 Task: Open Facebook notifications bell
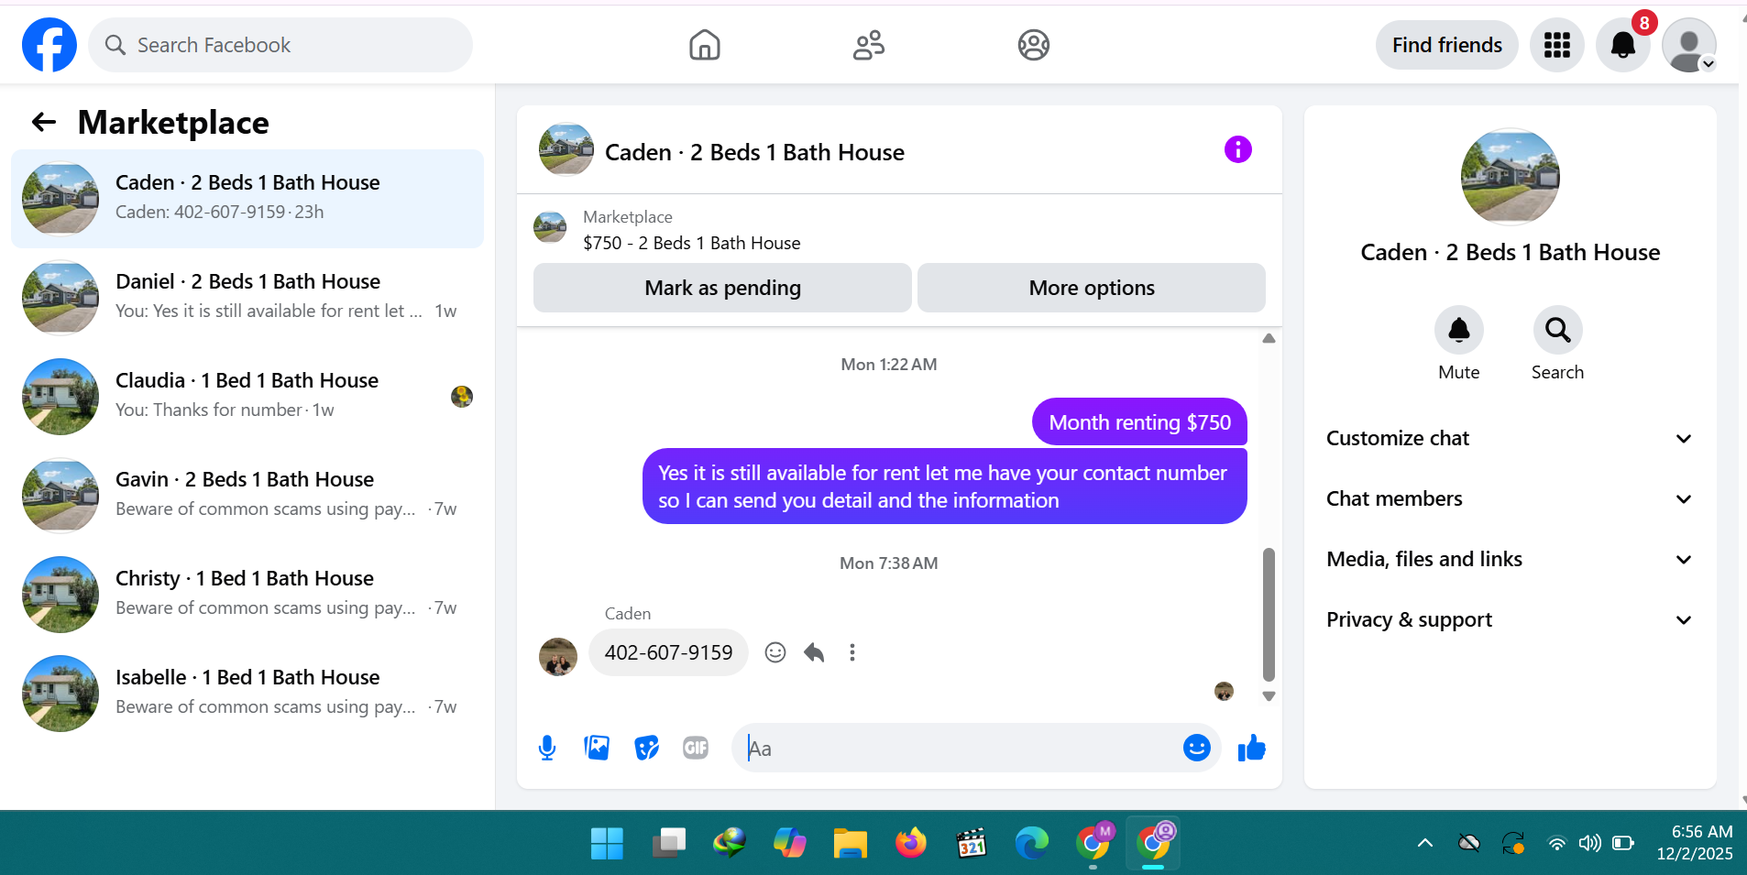[x=1622, y=45]
